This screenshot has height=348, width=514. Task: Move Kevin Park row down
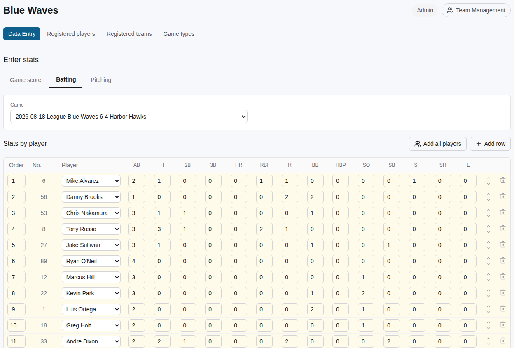click(488, 296)
